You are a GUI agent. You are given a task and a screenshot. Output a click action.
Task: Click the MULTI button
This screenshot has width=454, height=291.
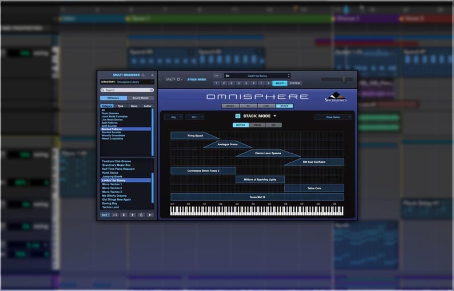[280, 83]
